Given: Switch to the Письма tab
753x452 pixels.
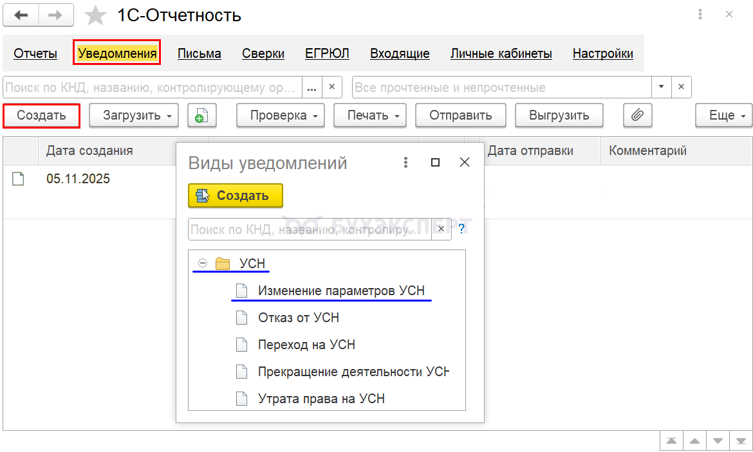Looking at the screenshot, I should [200, 54].
